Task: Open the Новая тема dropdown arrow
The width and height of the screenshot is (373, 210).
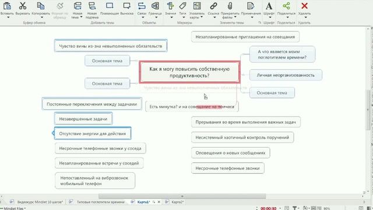Action: click(x=81, y=17)
